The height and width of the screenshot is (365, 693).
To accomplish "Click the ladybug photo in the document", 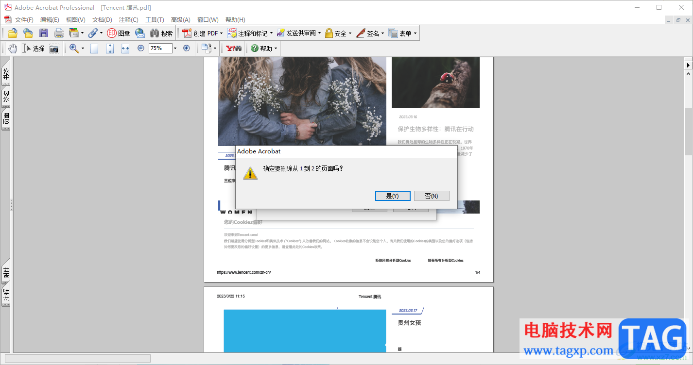I will [x=435, y=83].
